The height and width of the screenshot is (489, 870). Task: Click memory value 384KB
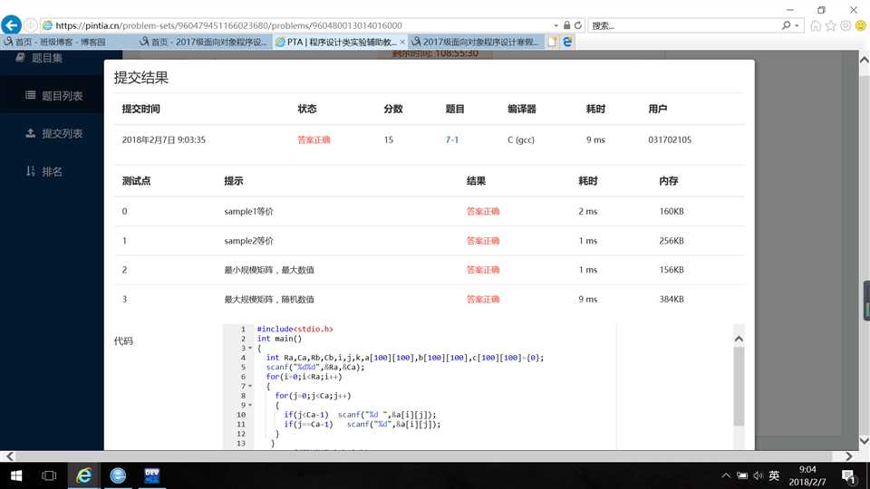coord(672,300)
